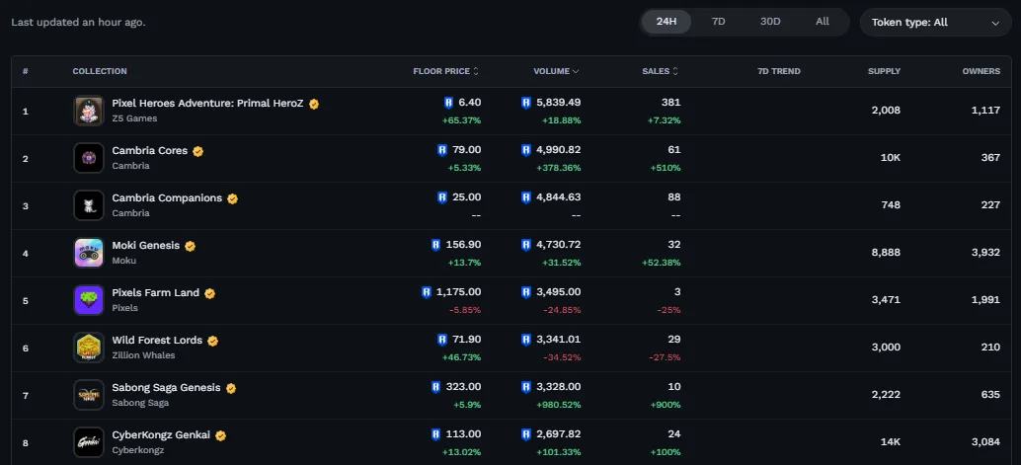
Task: Switch to the 30D time range
Action: [x=770, y=22]
